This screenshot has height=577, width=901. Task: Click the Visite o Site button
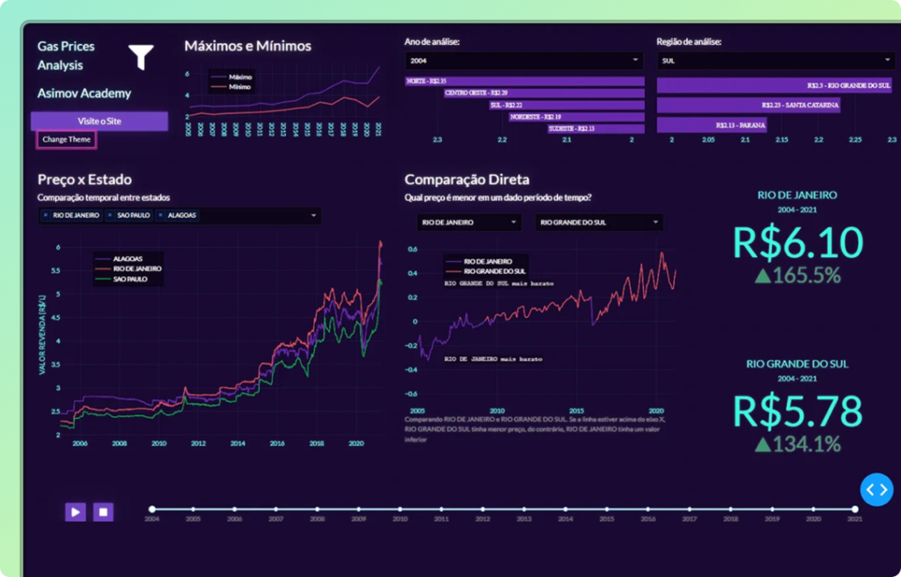click(99, 121)
